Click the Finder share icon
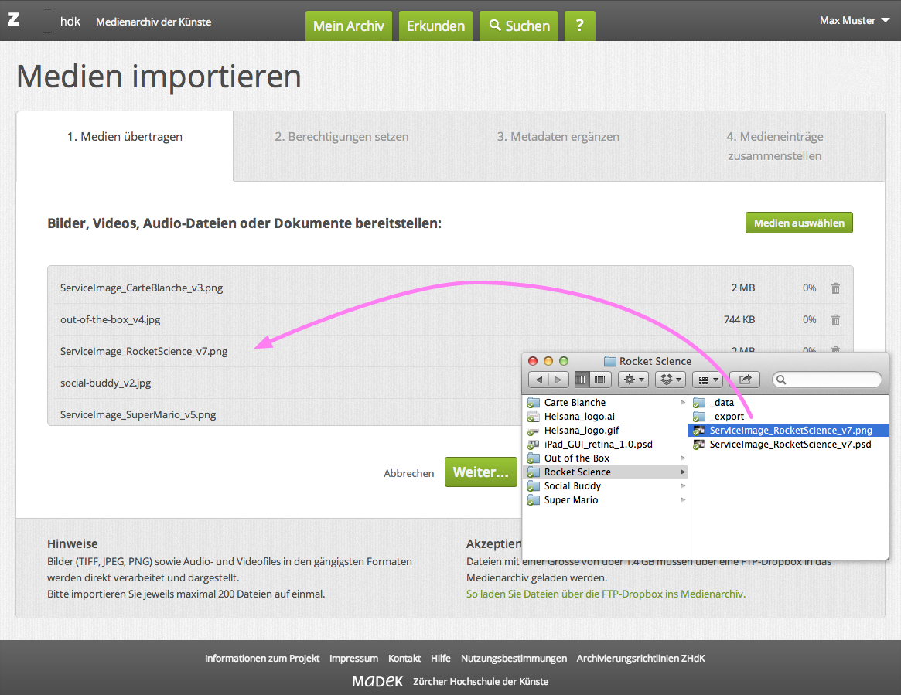 pyautogui.click(x=745, y=380)
